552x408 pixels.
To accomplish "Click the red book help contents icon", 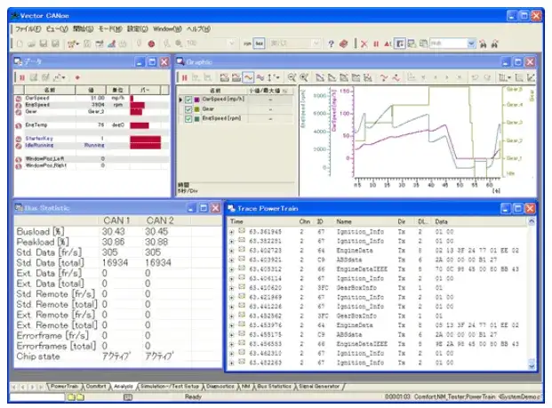I will [343, 44].
